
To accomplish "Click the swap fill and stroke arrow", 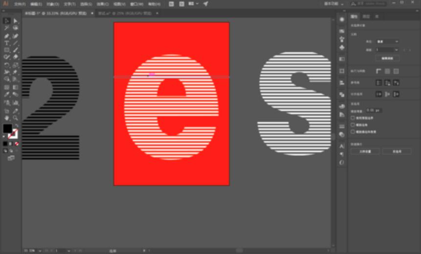I will coord(17,126).
